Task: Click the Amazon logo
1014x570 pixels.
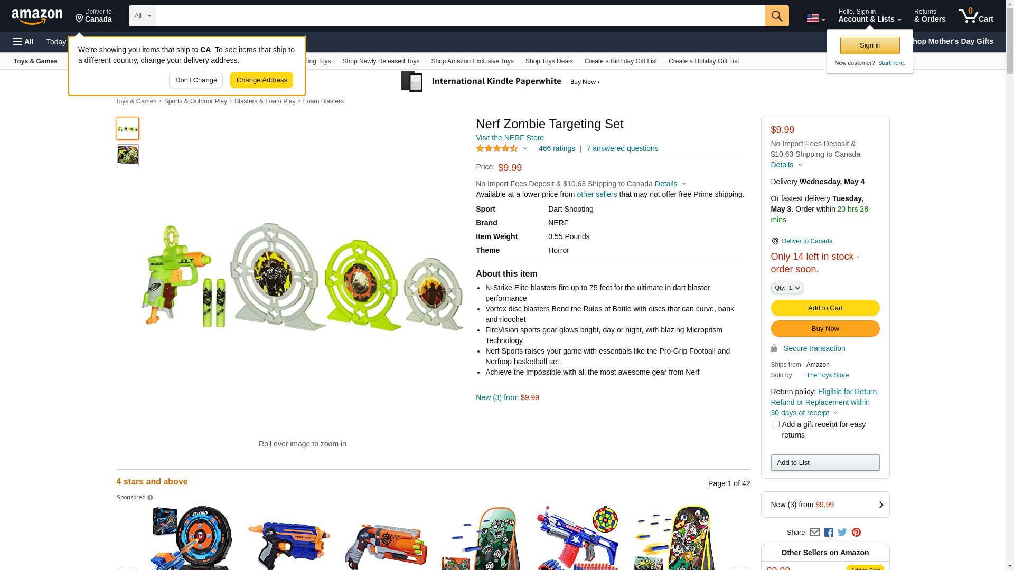Action: 37,16
